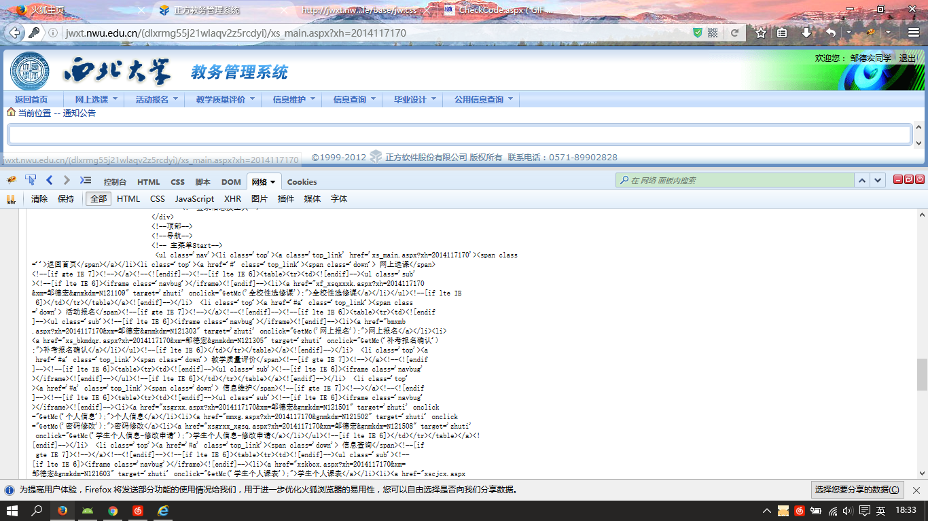Click the Firebug bug logo icon

[11, 180]
